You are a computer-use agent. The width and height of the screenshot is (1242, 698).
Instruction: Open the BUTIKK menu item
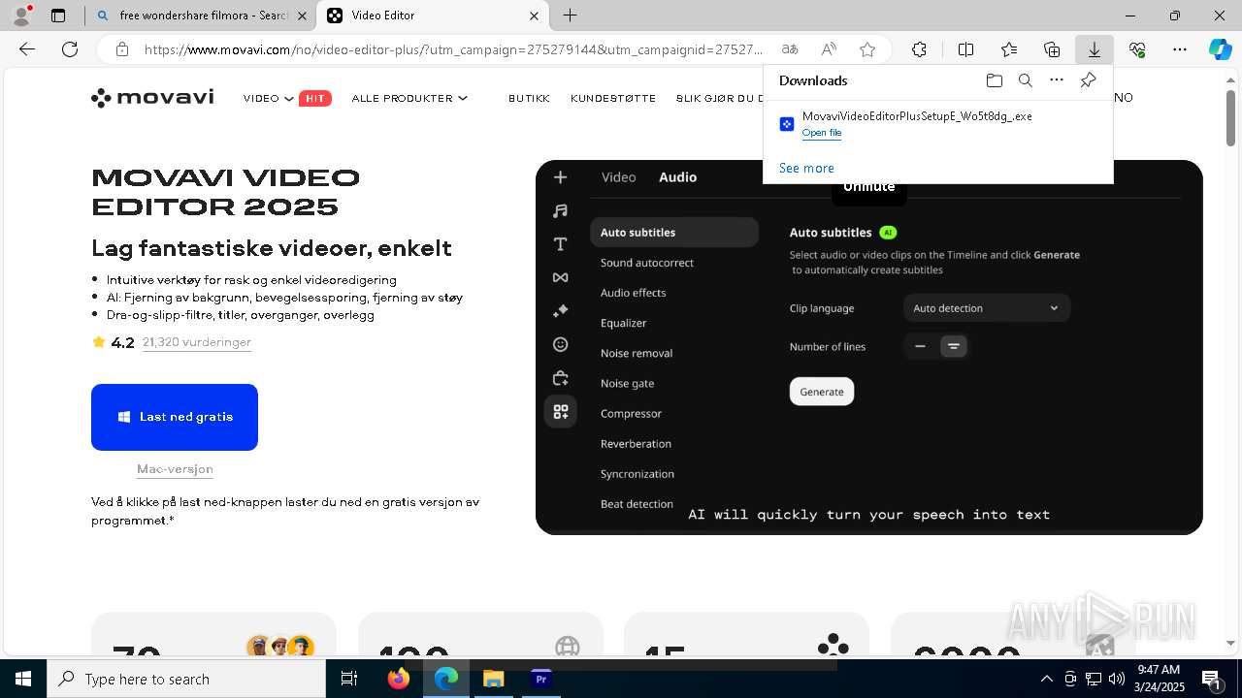529,98
